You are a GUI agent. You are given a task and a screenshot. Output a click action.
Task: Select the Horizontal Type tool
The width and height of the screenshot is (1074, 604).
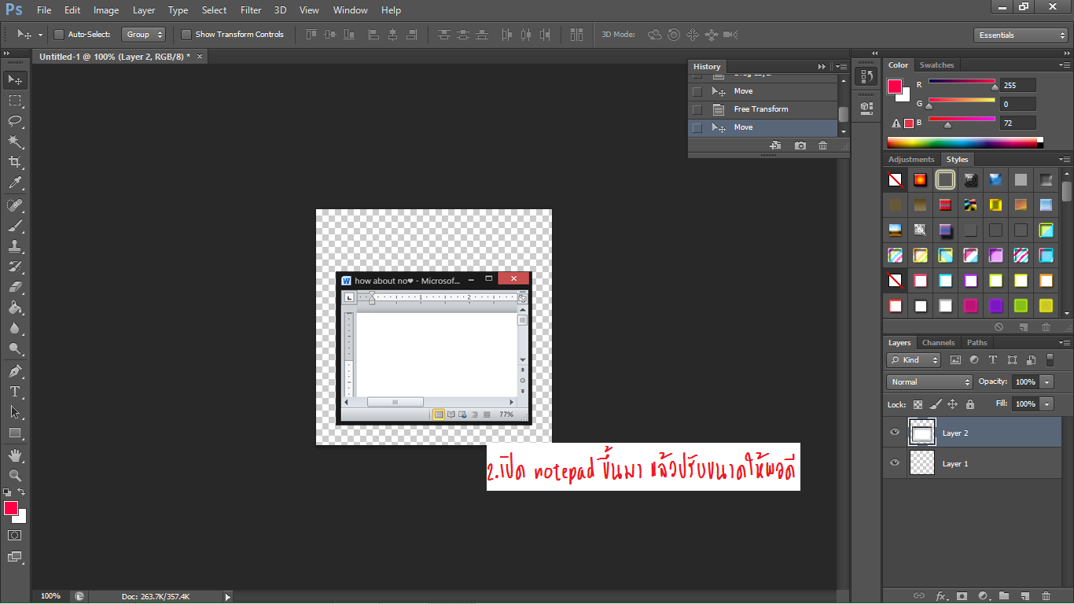pyautogui.click(x=15, y=392)
